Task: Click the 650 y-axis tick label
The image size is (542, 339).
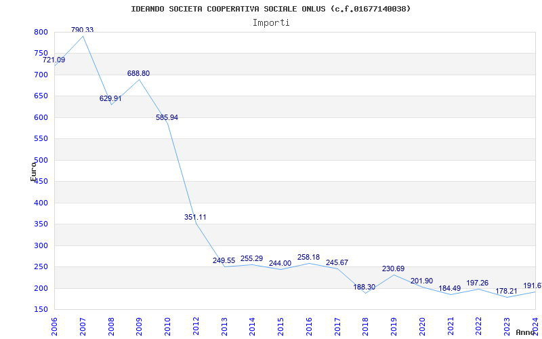Action: click(41, 96)
